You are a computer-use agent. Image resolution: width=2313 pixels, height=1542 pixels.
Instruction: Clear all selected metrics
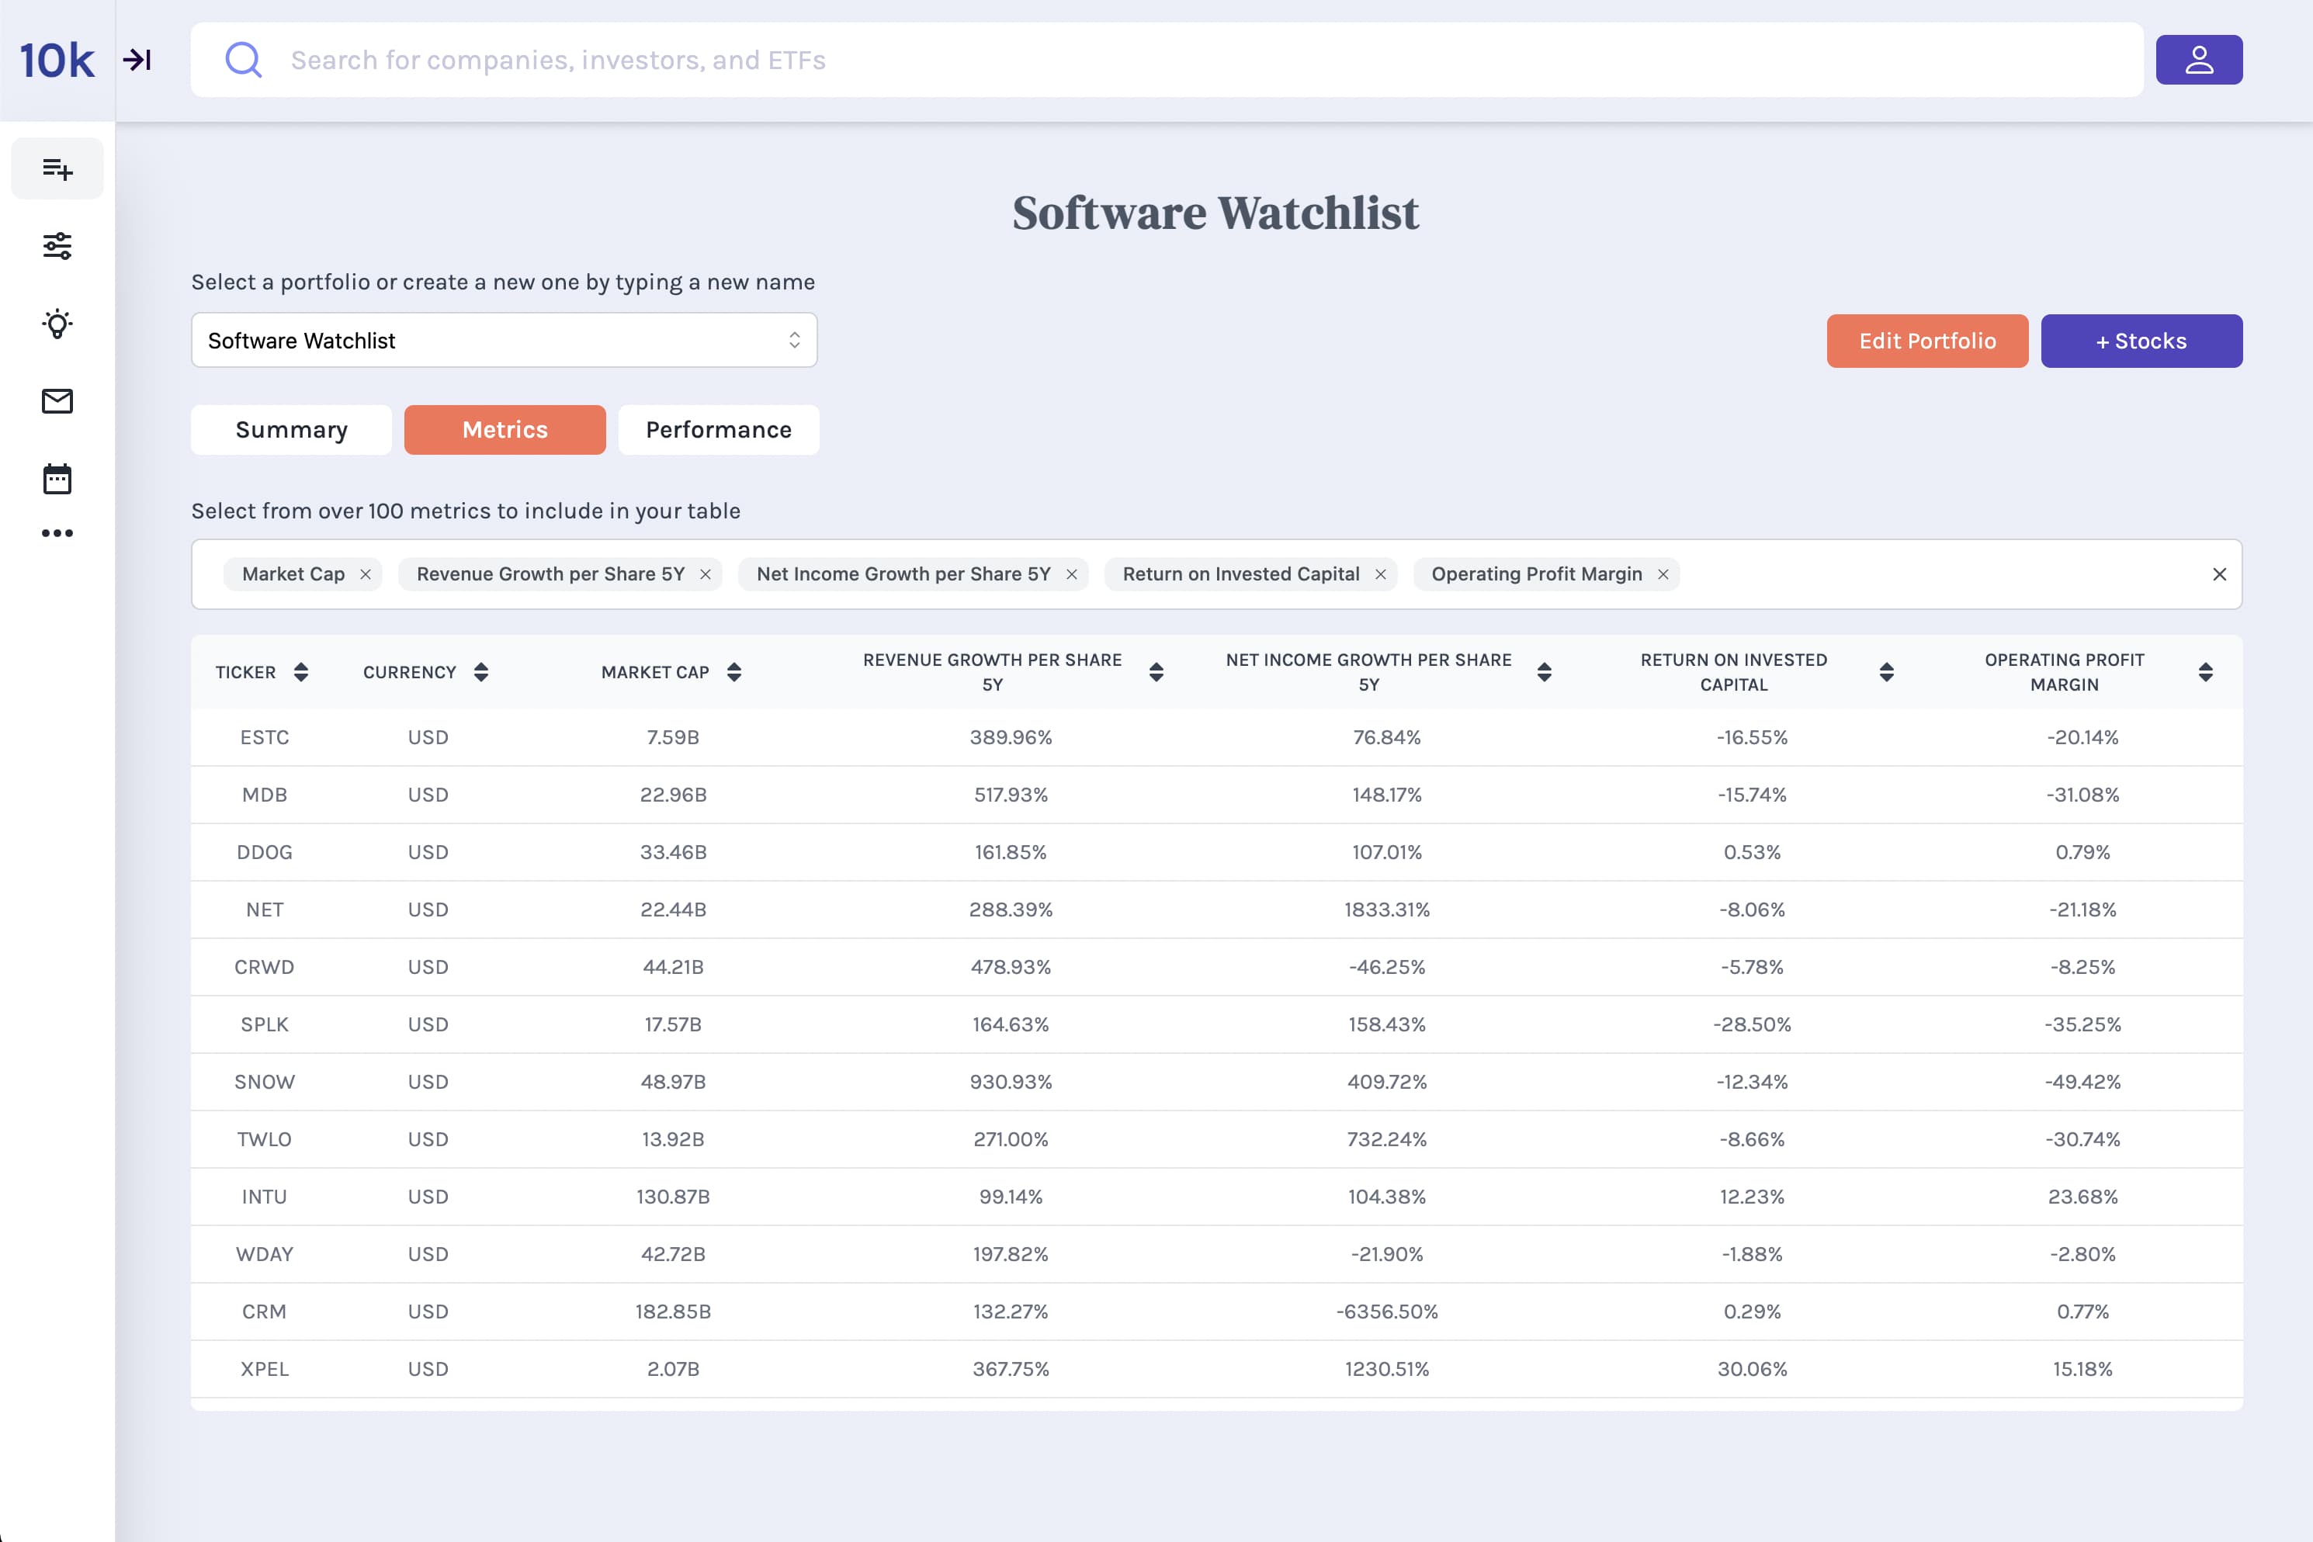click(2220, 574)
